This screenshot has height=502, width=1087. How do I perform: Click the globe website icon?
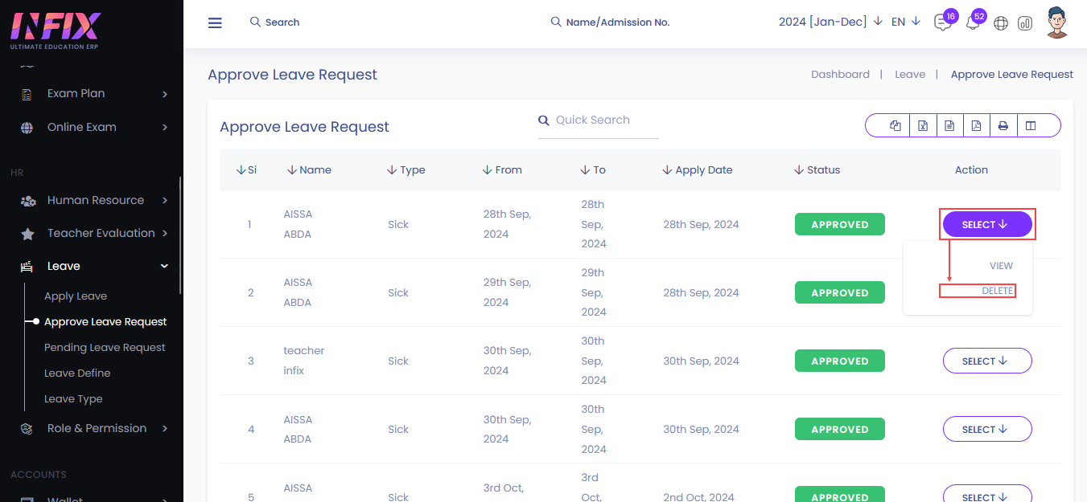point(1001,23)
